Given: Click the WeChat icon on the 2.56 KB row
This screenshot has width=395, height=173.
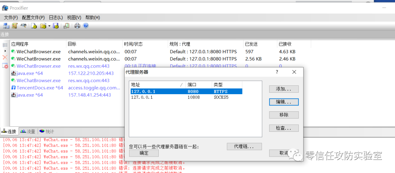Looking at the screenshot, I should 14,59.
